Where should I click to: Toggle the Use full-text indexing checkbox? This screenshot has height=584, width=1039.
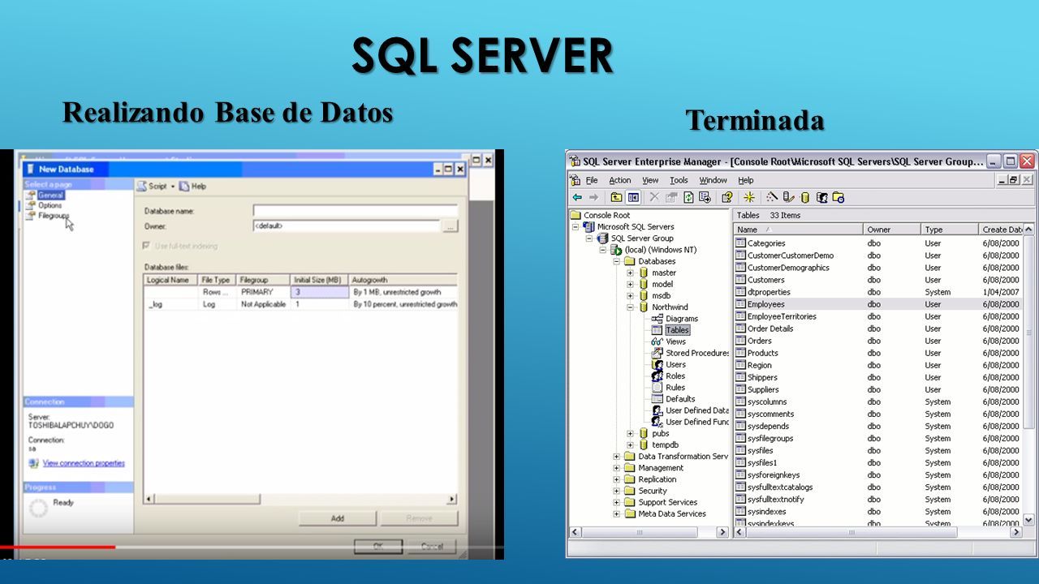coord(147,246)
